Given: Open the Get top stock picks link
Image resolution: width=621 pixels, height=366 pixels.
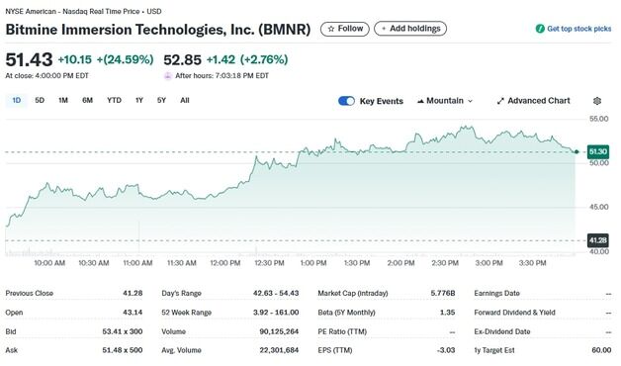Looking at the screenshot, I should click(574, 29).
